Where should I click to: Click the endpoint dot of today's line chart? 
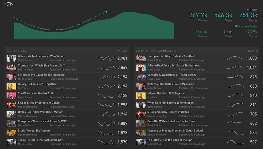click(x=106, y=12)
